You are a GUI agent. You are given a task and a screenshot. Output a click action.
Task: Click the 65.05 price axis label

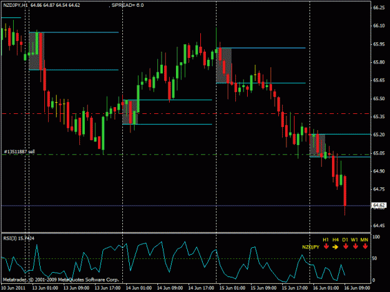(379, 153)
